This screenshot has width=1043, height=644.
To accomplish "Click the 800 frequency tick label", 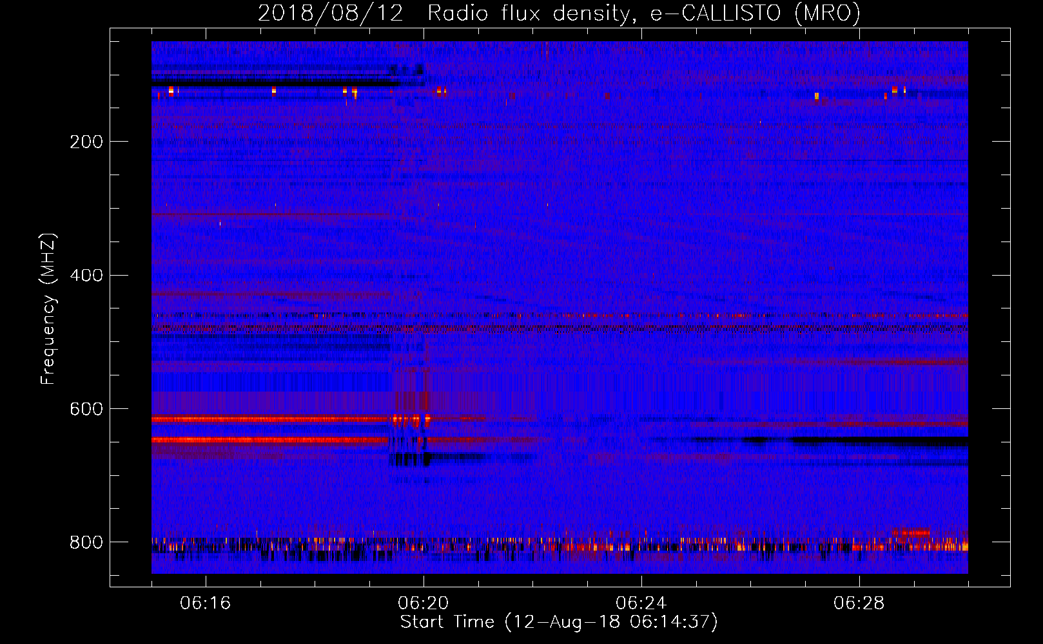I will (x=86, y=542).
